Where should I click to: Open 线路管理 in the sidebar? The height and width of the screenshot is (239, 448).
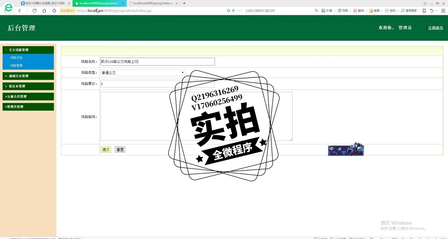click(16, 66)
